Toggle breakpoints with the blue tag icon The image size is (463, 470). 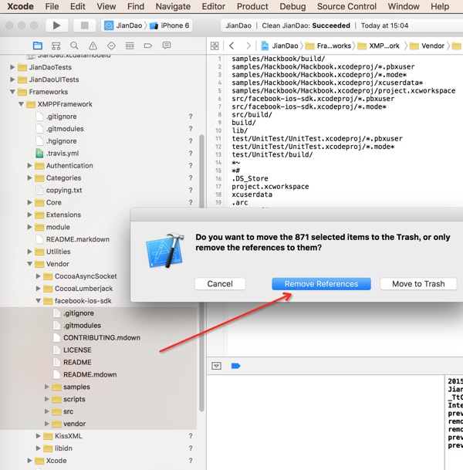click(x=236, y=366)
